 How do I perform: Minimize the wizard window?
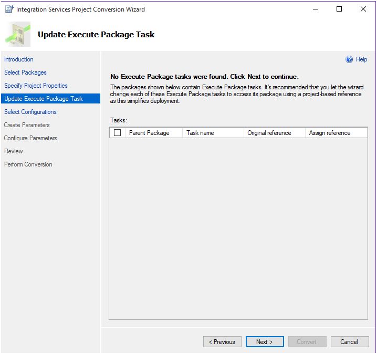pyautogui.click(x=316, y=9)
